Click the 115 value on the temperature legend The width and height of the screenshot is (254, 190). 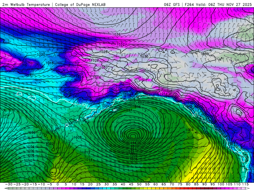click(245, 184)
